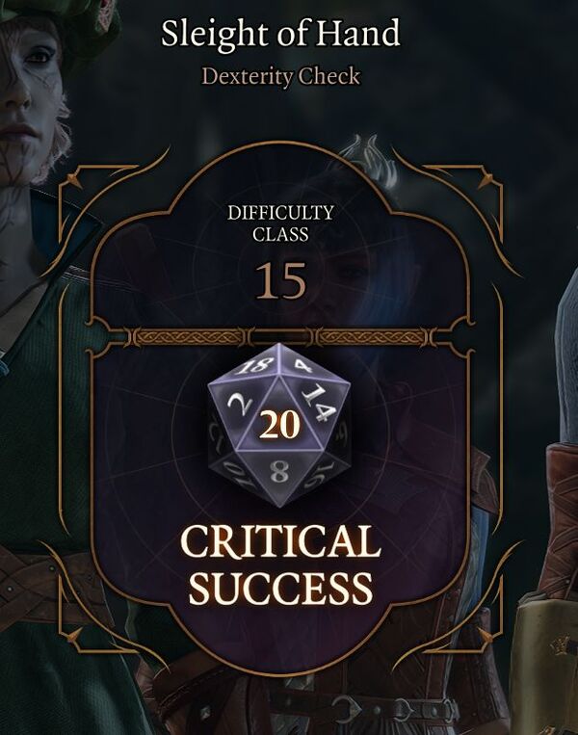Screen dimensions: 578x735
Task: Click the word SUCCESS in the result
Action: click(280, 588)
